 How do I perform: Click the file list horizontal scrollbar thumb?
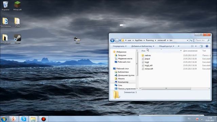click(166, 88)
